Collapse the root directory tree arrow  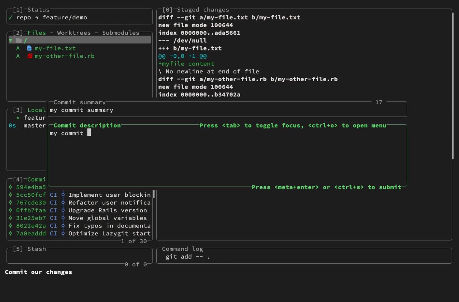pos(10,40)
